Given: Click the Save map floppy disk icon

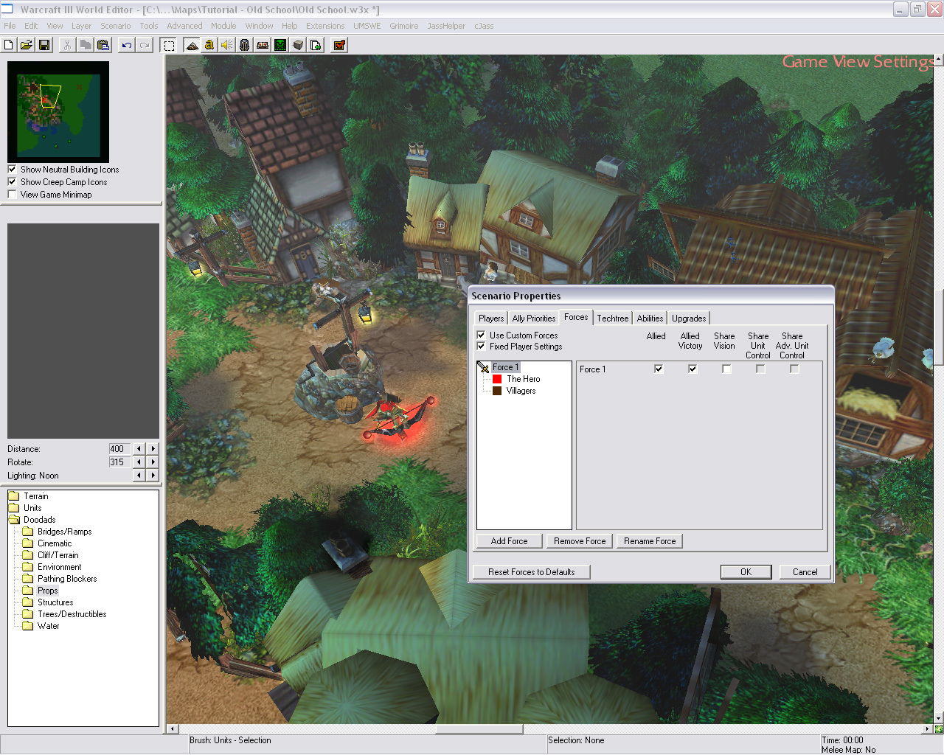Looking at the screenshot, I should pyautogui.click(x=44, y=45).
